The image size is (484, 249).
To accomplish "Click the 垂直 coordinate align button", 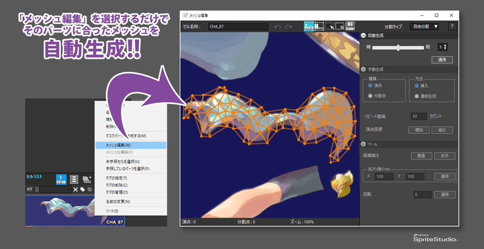I will point(421,156).
